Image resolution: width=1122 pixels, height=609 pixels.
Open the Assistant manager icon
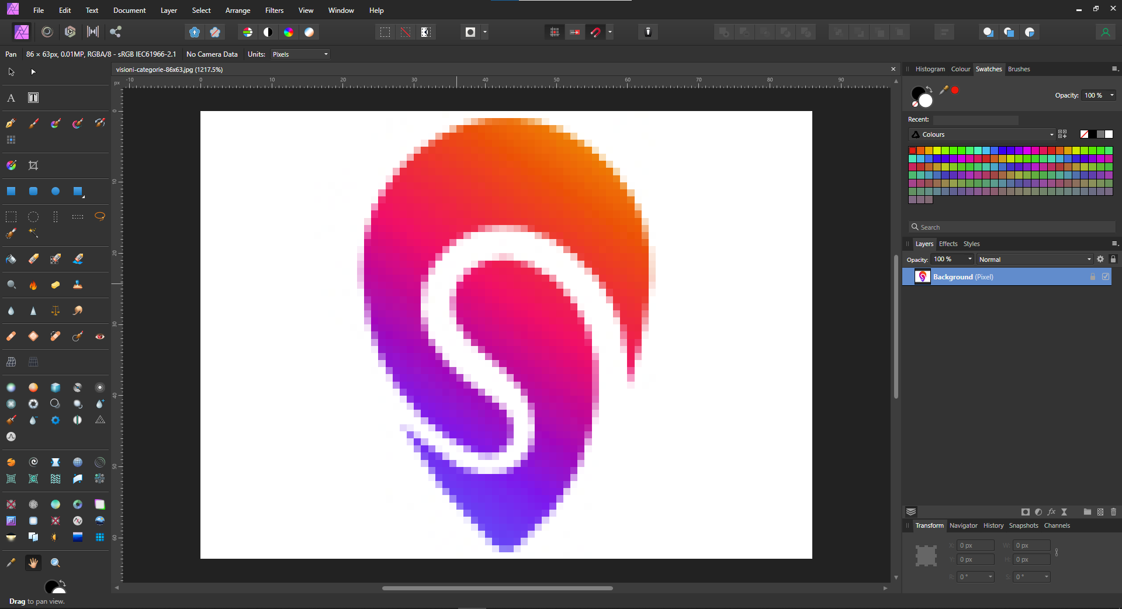[648, 32]
